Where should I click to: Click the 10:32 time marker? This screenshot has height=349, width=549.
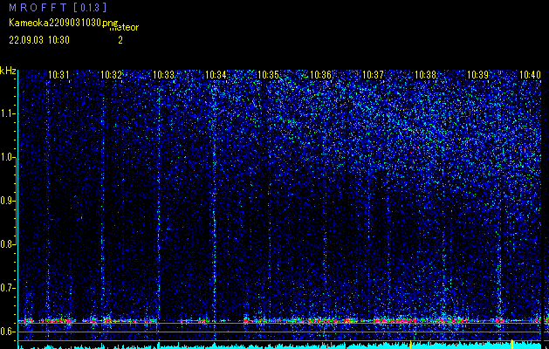pos(111,74)
